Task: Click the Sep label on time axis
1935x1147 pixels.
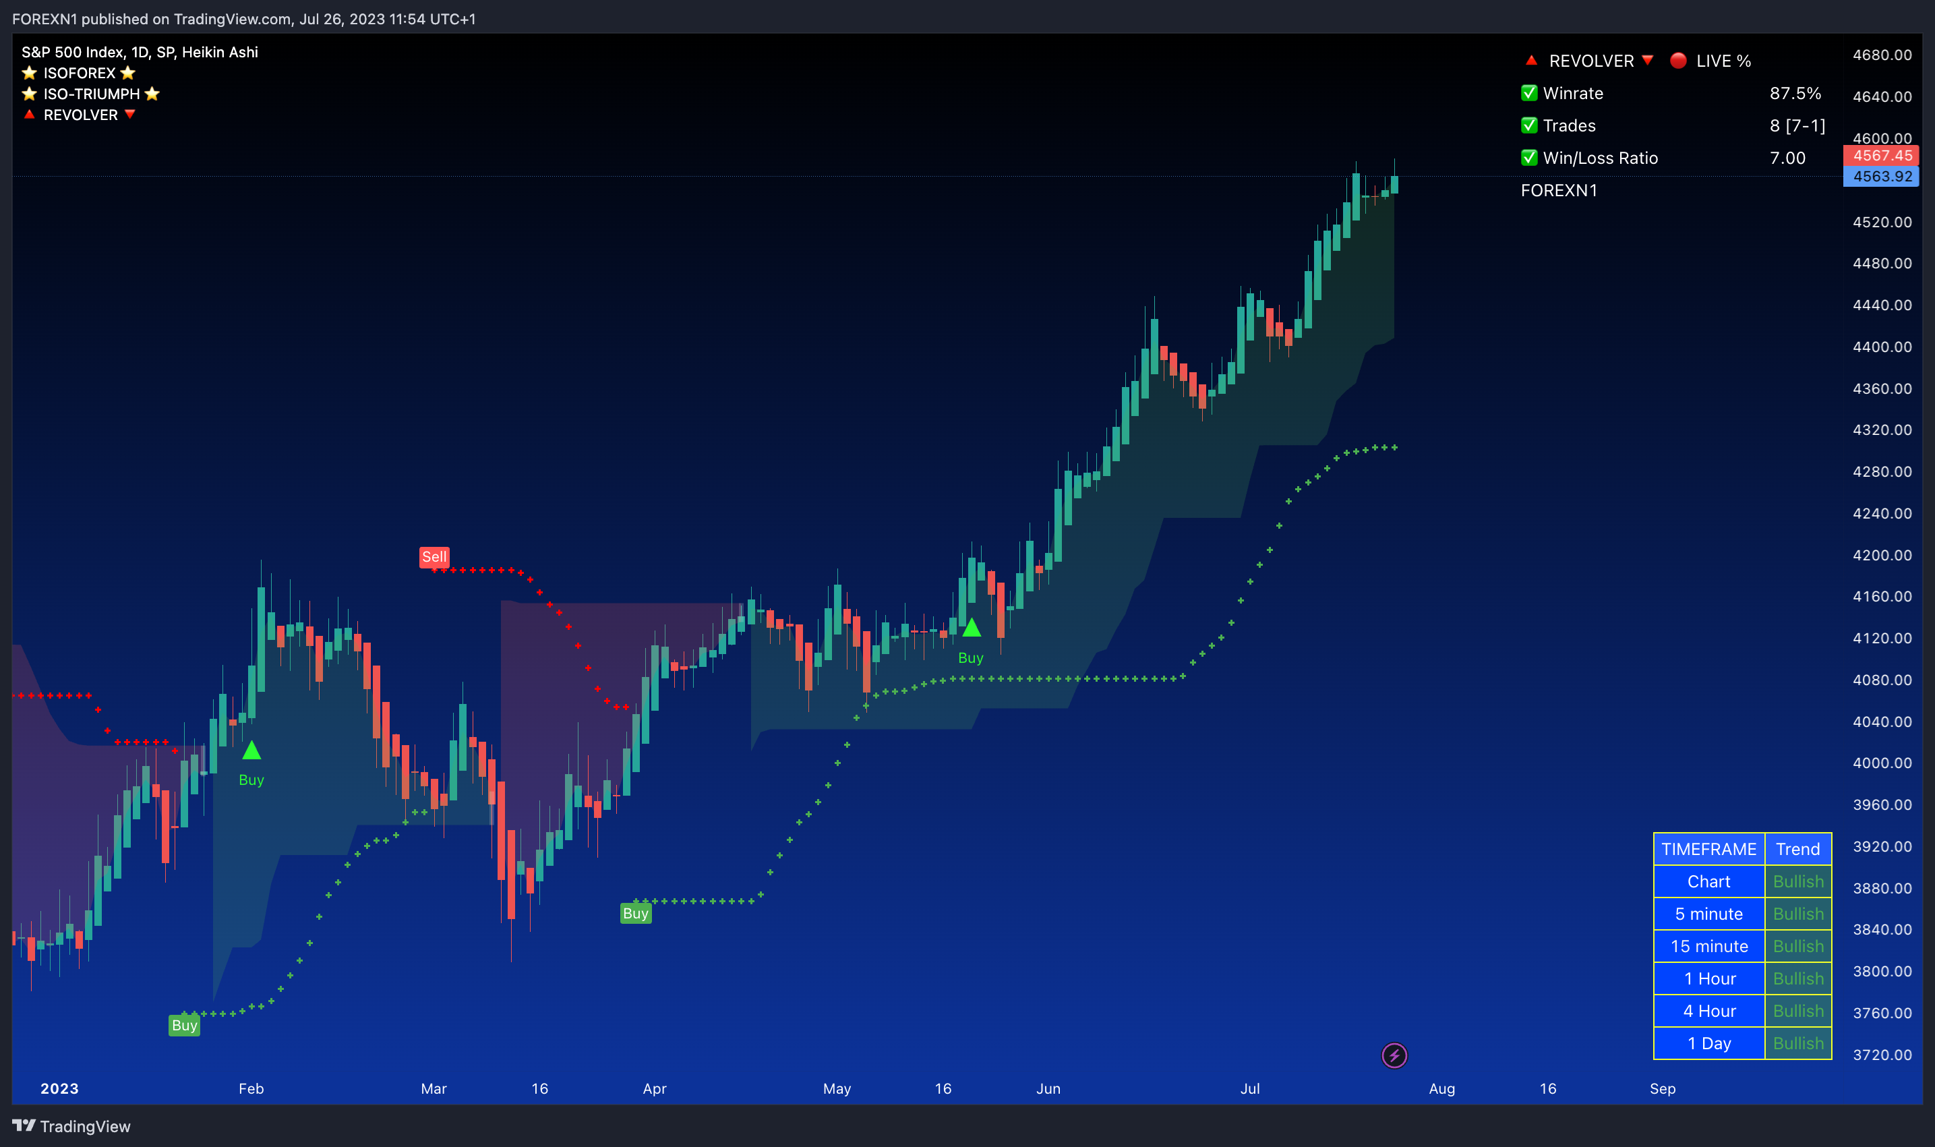Action: pos(1662,1088)
